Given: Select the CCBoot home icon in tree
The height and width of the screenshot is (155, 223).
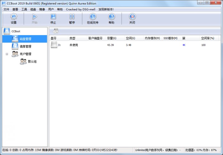Looking at the screenshot, I should click(7, 31).
